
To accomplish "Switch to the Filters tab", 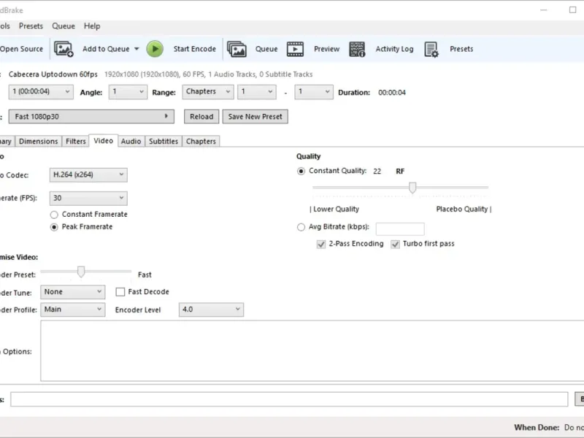I will click(x=76, y=142).
